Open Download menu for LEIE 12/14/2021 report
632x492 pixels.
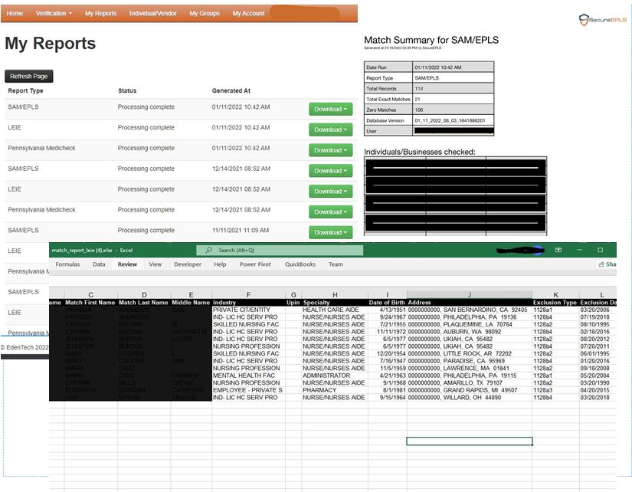[x=330, y=191]
